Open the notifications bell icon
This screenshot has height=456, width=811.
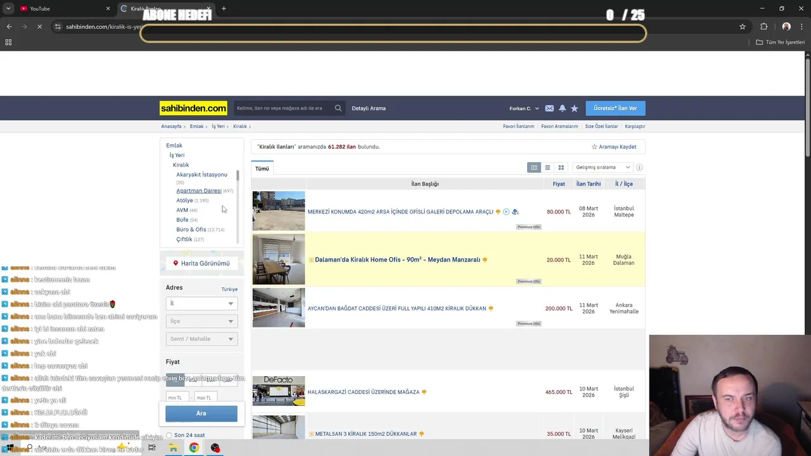562,108
